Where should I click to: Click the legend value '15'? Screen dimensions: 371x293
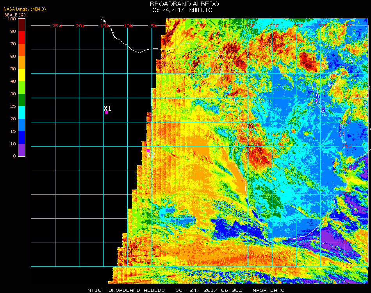[x=13, y=131]
